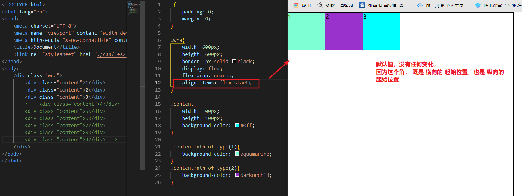Click the 'padding: 0;' declaration
522x196 pixels.
point(198,12)
